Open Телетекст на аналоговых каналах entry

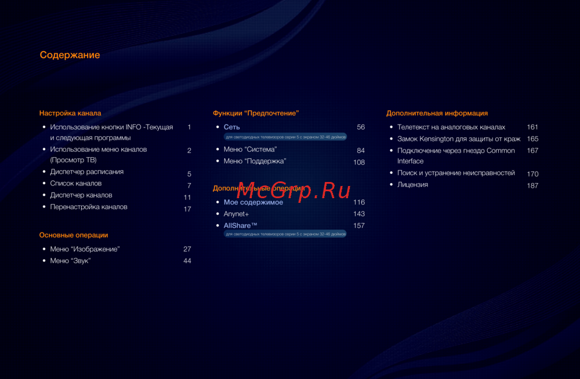tap(451, 127)
